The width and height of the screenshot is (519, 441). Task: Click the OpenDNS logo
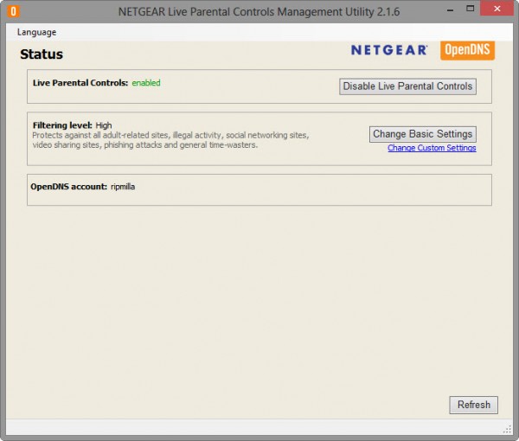(x=467, y=50)
